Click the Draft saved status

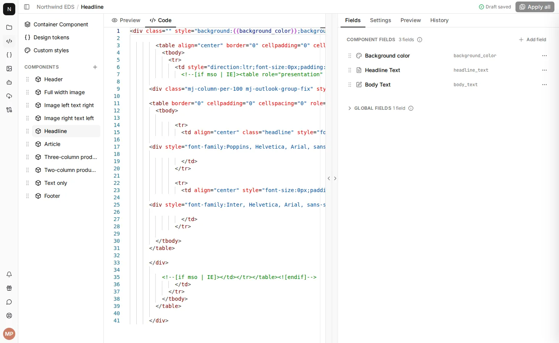point(495,7)
